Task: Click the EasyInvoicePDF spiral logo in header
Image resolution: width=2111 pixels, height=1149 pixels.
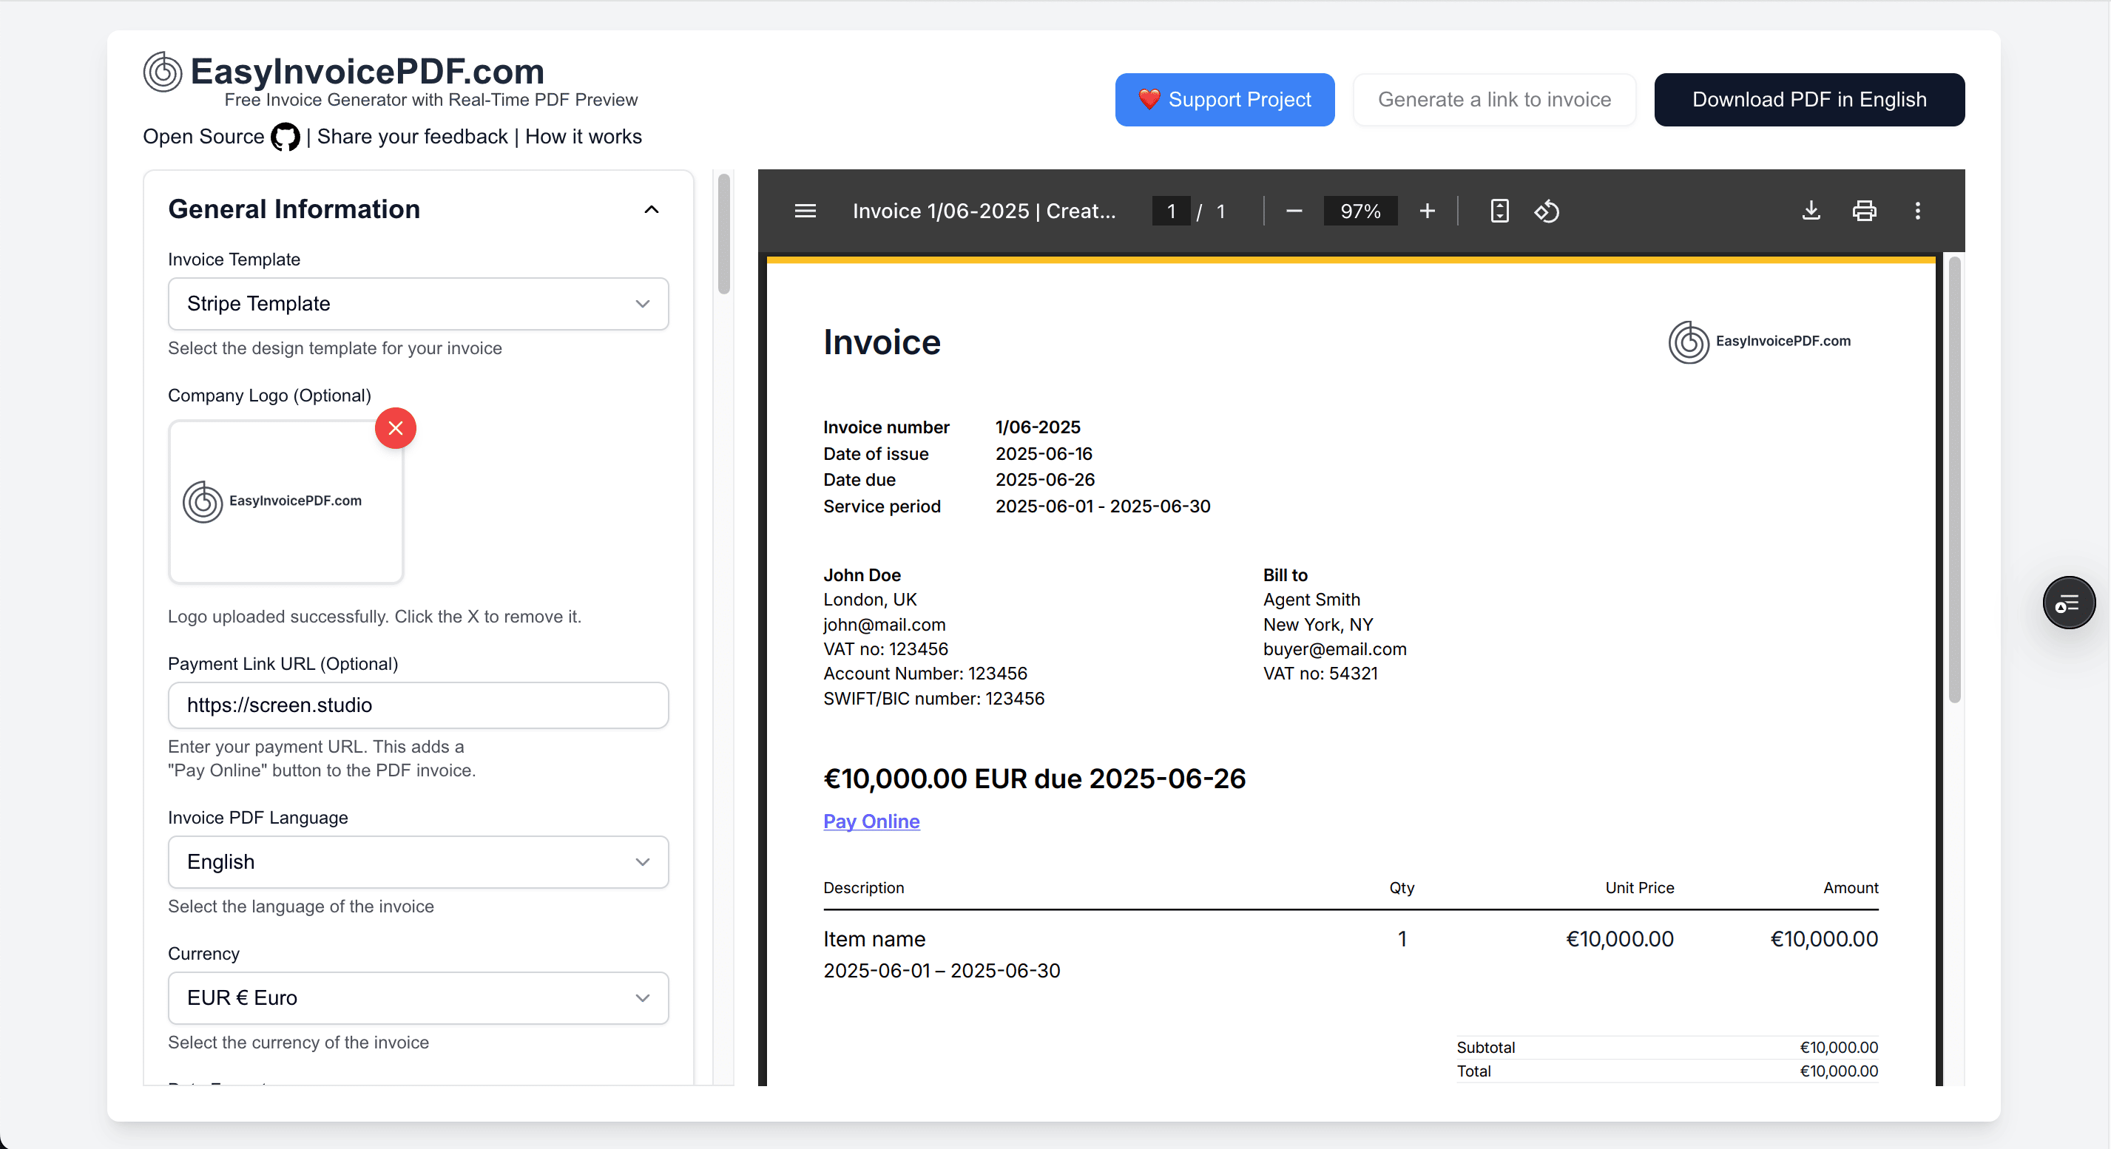Action: coord(162,72)
